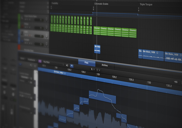Click the purple Flex mode icon
The height and width of the screenshot is (128, 182).
pos(39,61)
